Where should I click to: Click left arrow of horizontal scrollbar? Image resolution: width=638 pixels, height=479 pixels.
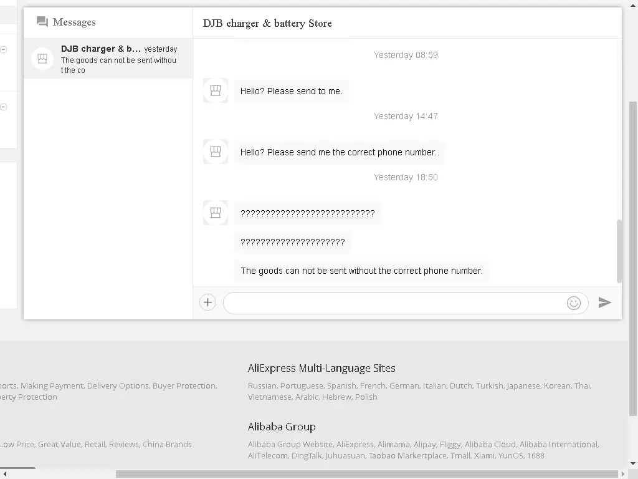[x=5, y=474]
